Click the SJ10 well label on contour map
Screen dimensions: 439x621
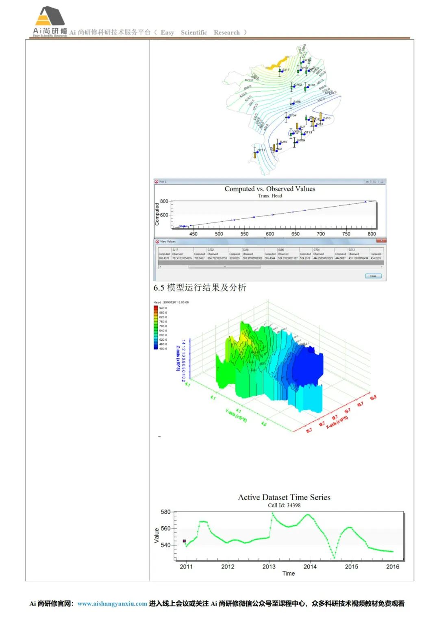[x=327, y=118]
